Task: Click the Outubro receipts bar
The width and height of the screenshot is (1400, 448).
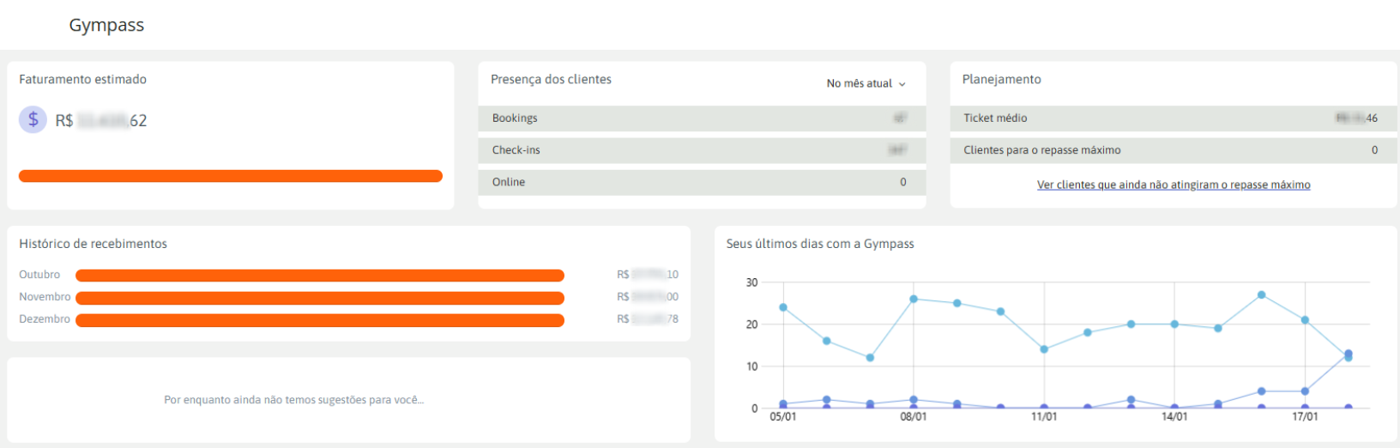Action: click(x=320, y=275)
